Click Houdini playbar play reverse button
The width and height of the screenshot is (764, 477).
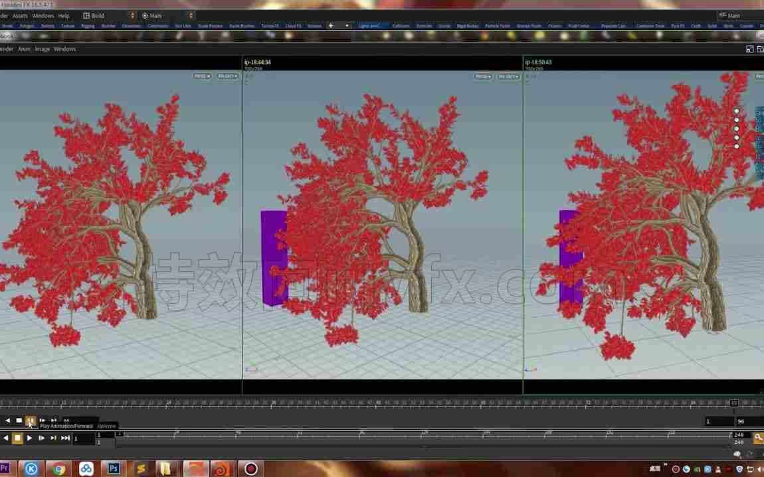click(6, 438)
